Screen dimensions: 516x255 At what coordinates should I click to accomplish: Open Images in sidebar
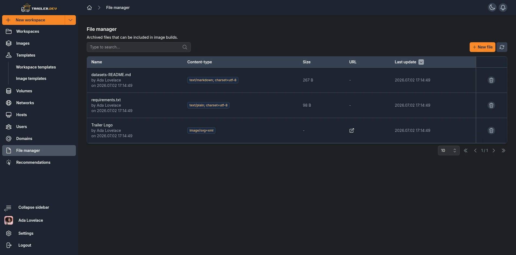pyautogui.click(x=39, y=43)
